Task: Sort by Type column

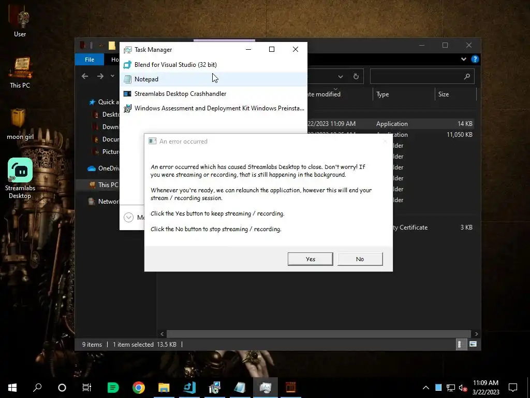Action: pos(404,94)
